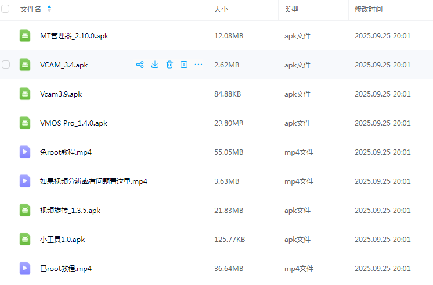Sort by the 文件名 column header

tap(31, 9)
